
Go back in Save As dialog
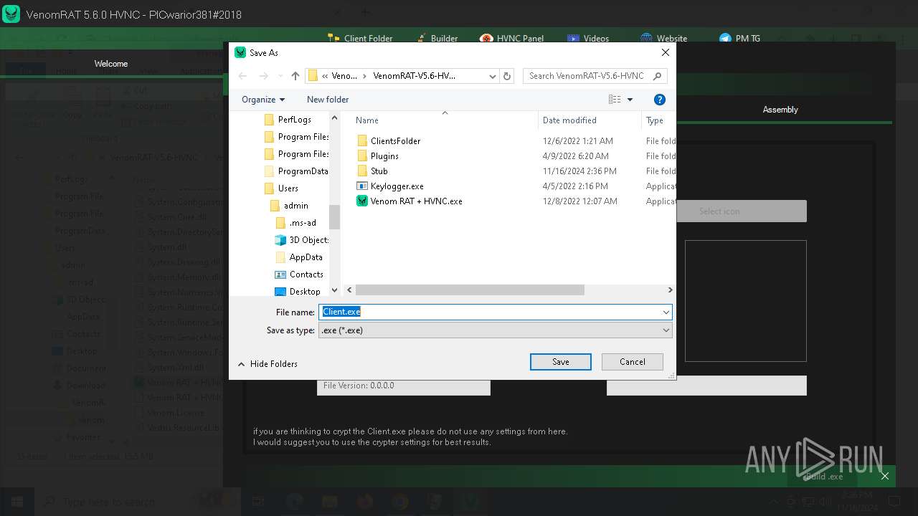point(242,76)
